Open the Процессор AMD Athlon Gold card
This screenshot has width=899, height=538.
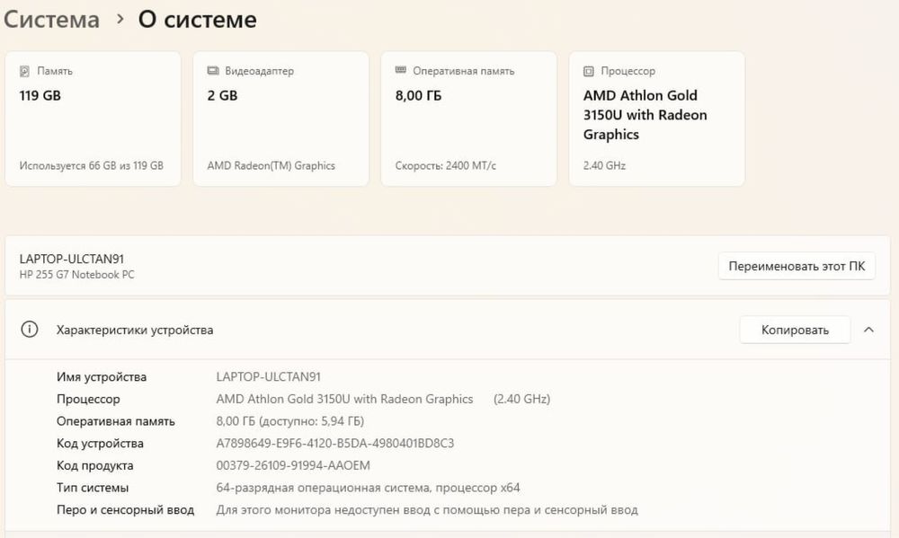(656, 119)
